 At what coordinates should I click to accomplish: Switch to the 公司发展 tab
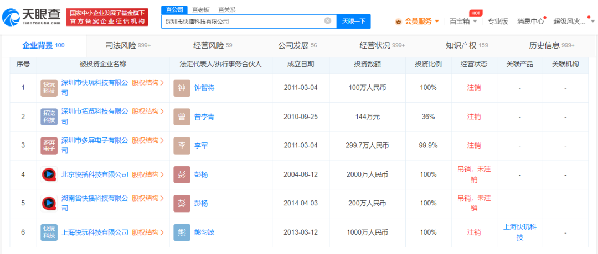coord(297,46)
